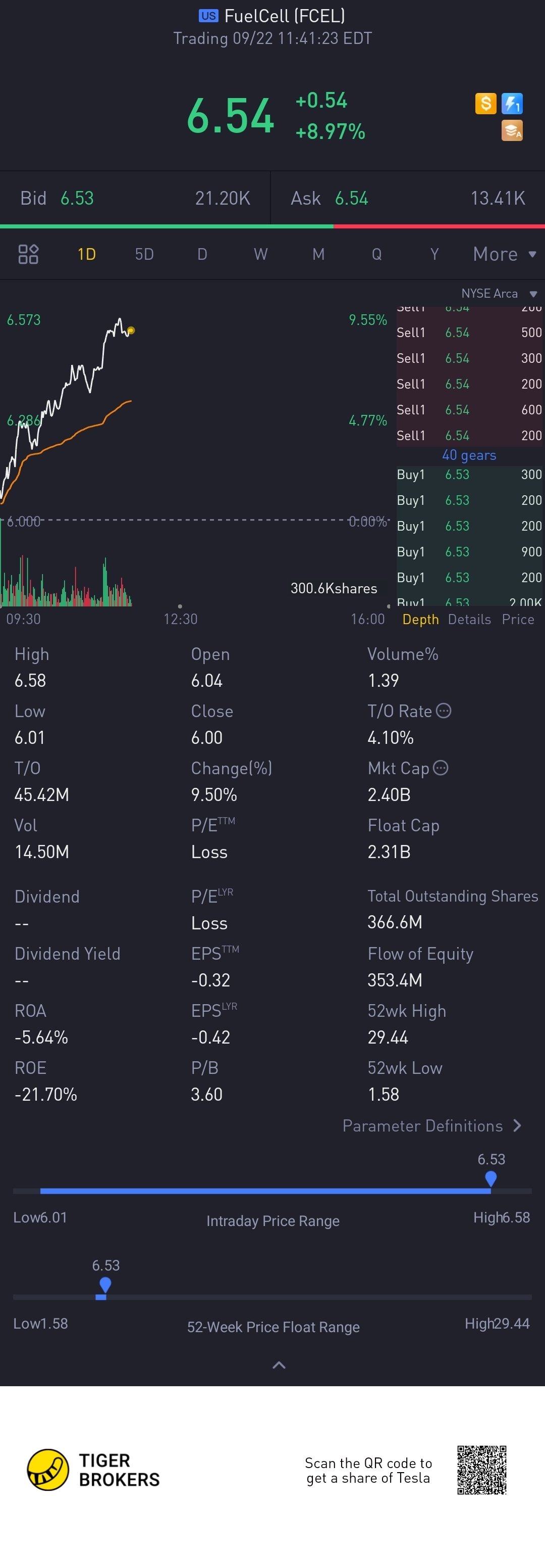
Task: Tap the blue lightning quick-trade badge
Action: pos(512,104)
